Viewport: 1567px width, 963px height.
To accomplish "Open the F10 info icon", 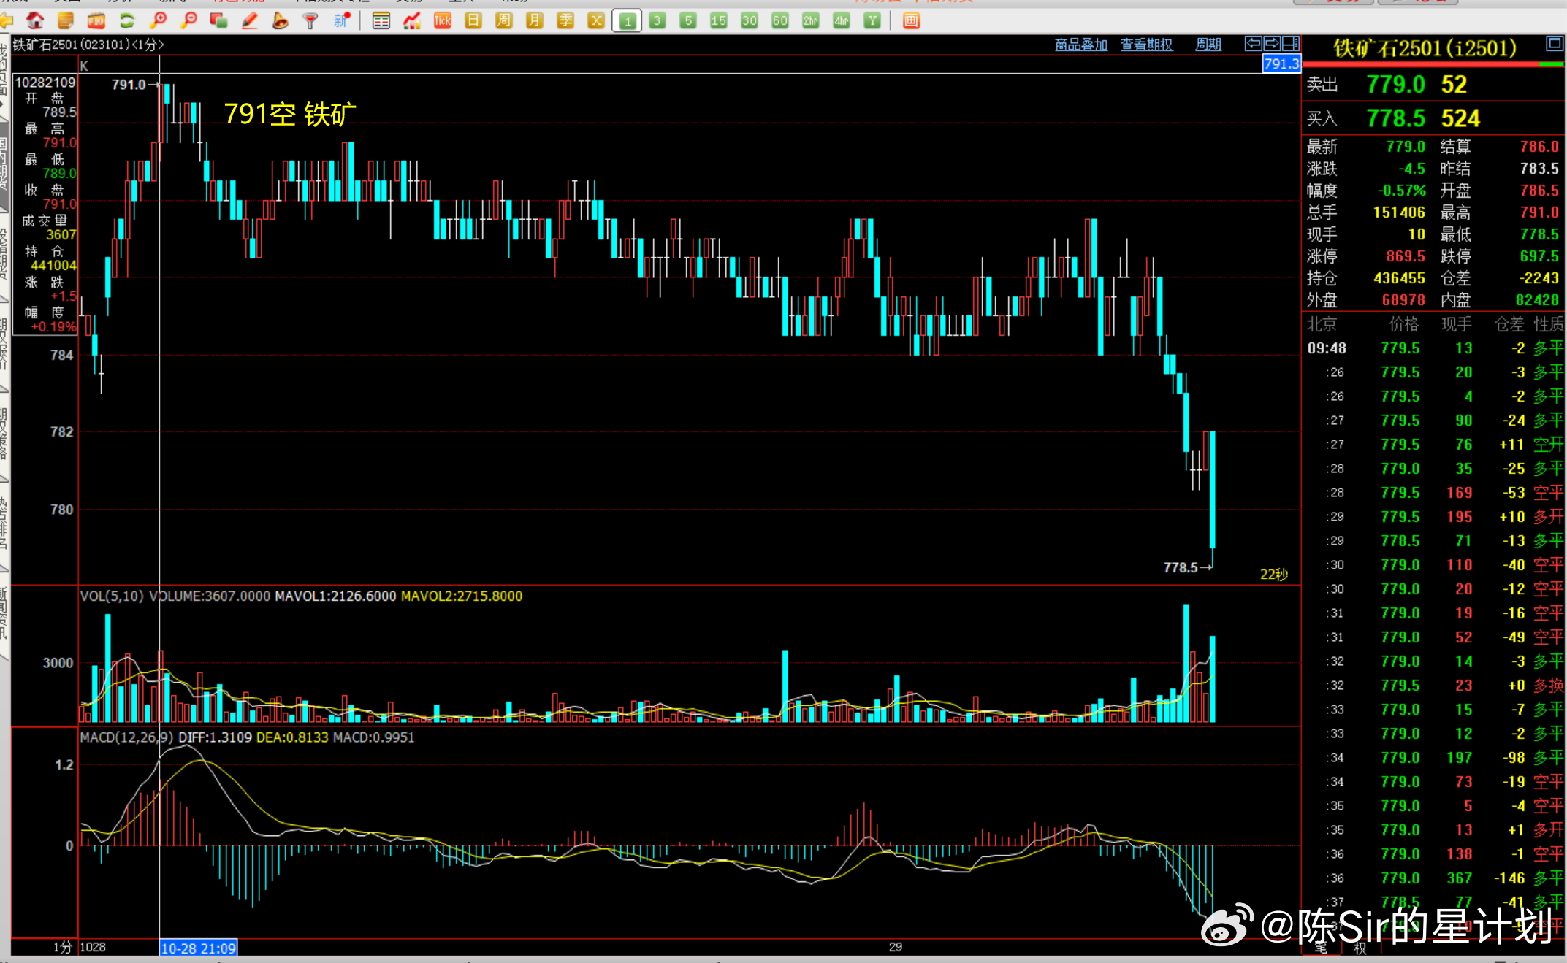I will pos(96,20).
